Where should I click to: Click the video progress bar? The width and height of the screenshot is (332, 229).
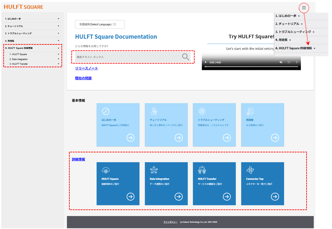pos(251,67)
